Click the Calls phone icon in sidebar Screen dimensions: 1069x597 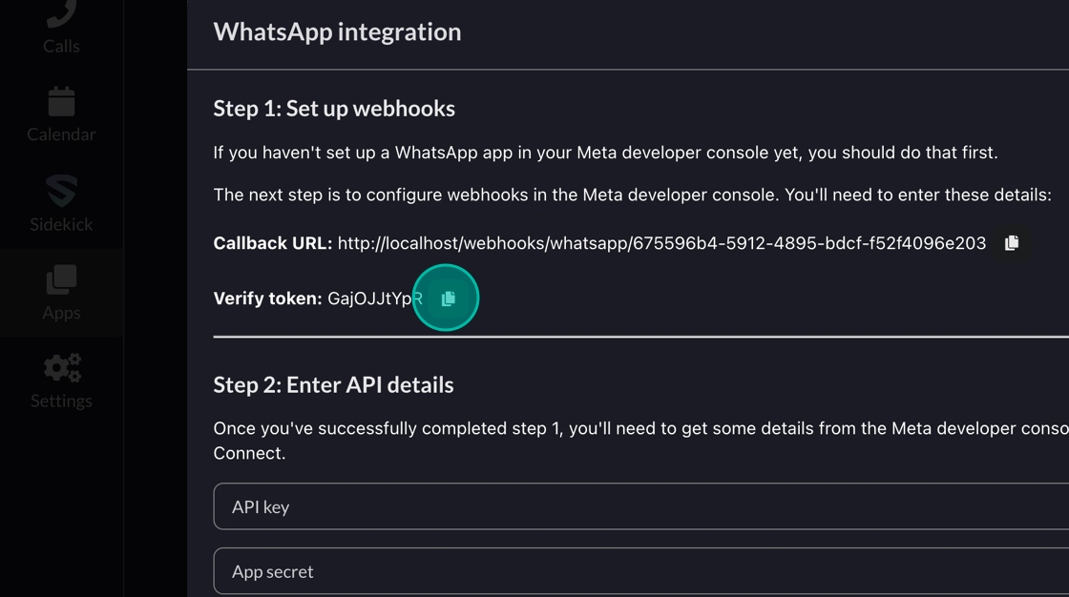[x=61, y=13]
